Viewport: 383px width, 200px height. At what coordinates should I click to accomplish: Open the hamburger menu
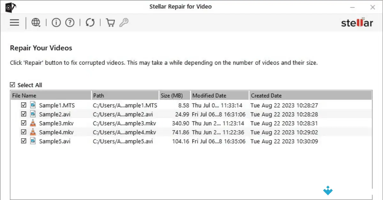pyautogui.click(x=14, y=23)
